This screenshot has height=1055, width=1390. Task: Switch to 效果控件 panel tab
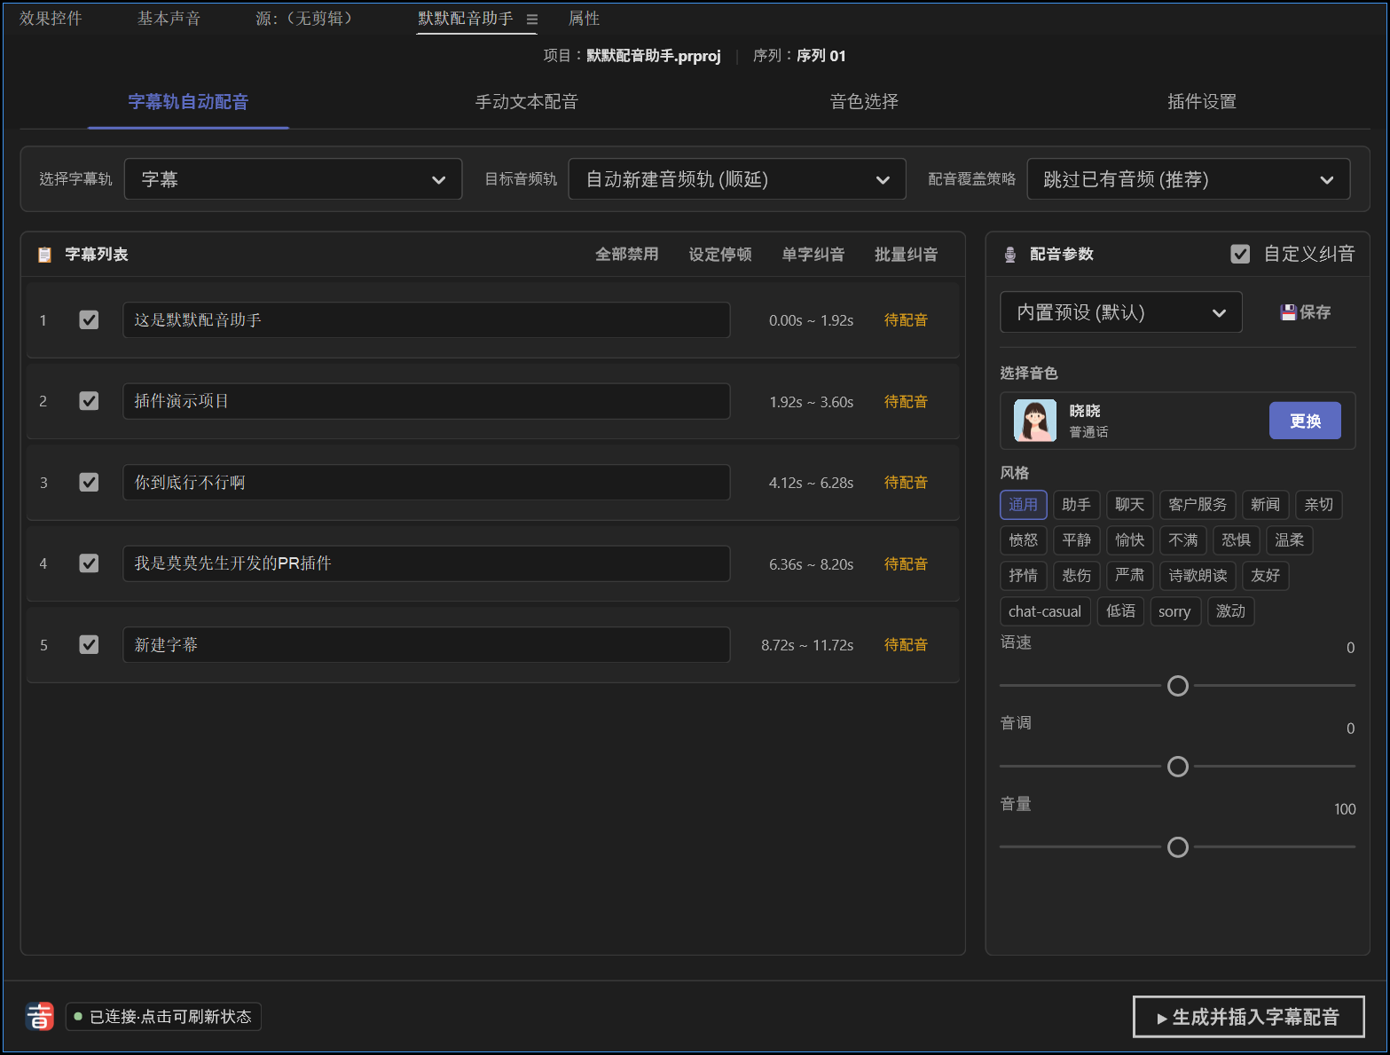[51, 19]
